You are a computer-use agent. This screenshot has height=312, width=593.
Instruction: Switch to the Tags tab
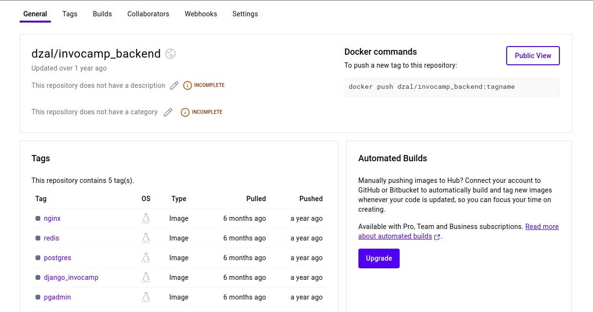[x=70, y=14]
